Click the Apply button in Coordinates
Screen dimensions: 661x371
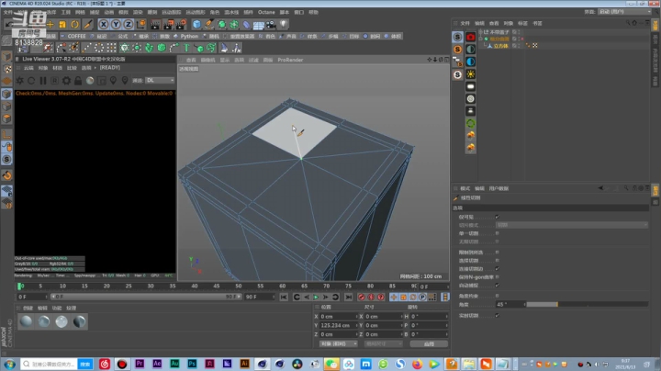(429, 344)
